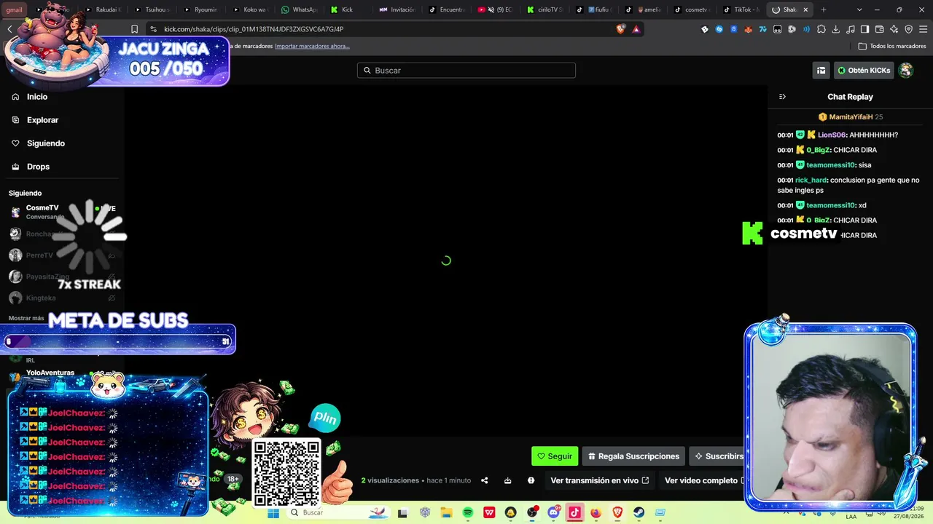Open Spotify from the taskbar
This screenshot has height=524, width=933.
[468, 512]
